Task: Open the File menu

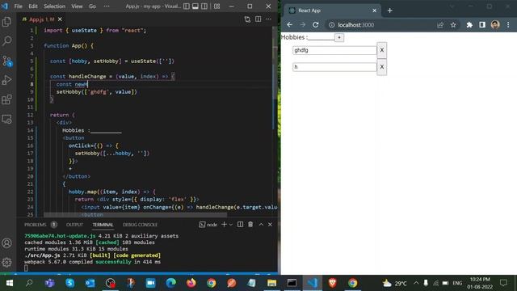Action: [18, 6]
